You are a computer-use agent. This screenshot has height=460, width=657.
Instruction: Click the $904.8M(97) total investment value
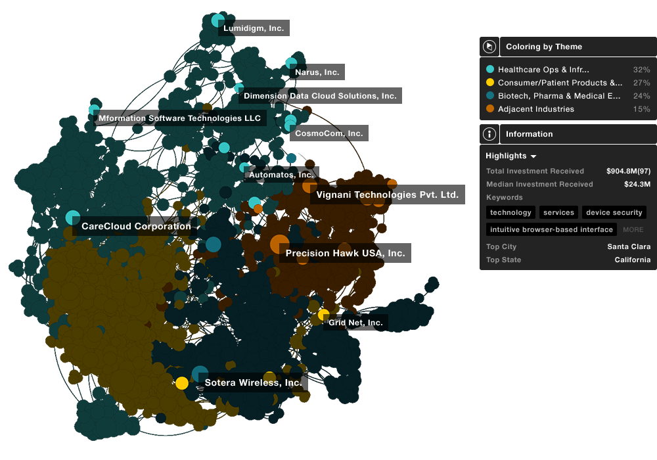click(629, 171)
